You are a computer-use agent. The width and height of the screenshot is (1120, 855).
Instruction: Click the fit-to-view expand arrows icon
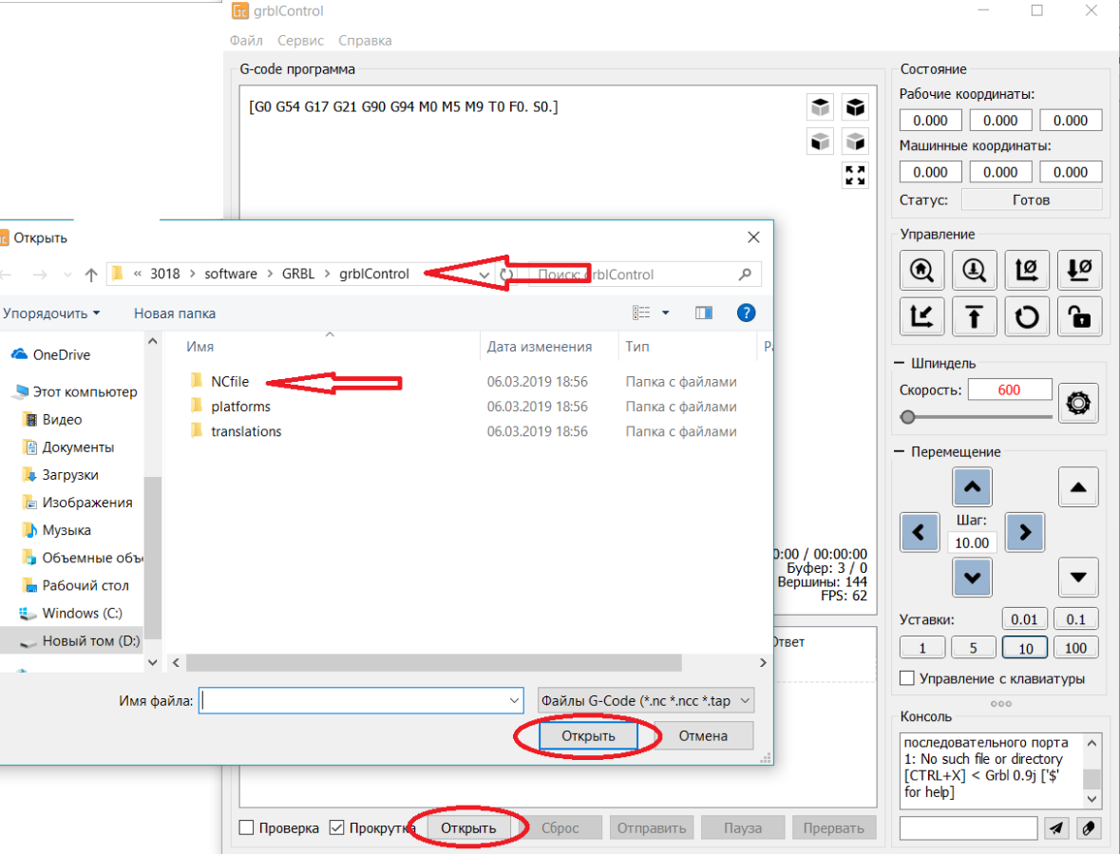[x=855, y=175]
